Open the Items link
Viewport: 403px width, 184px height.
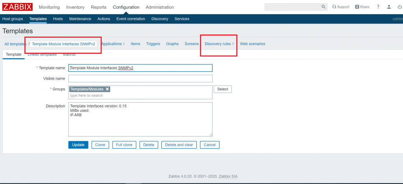click(135, 44)
